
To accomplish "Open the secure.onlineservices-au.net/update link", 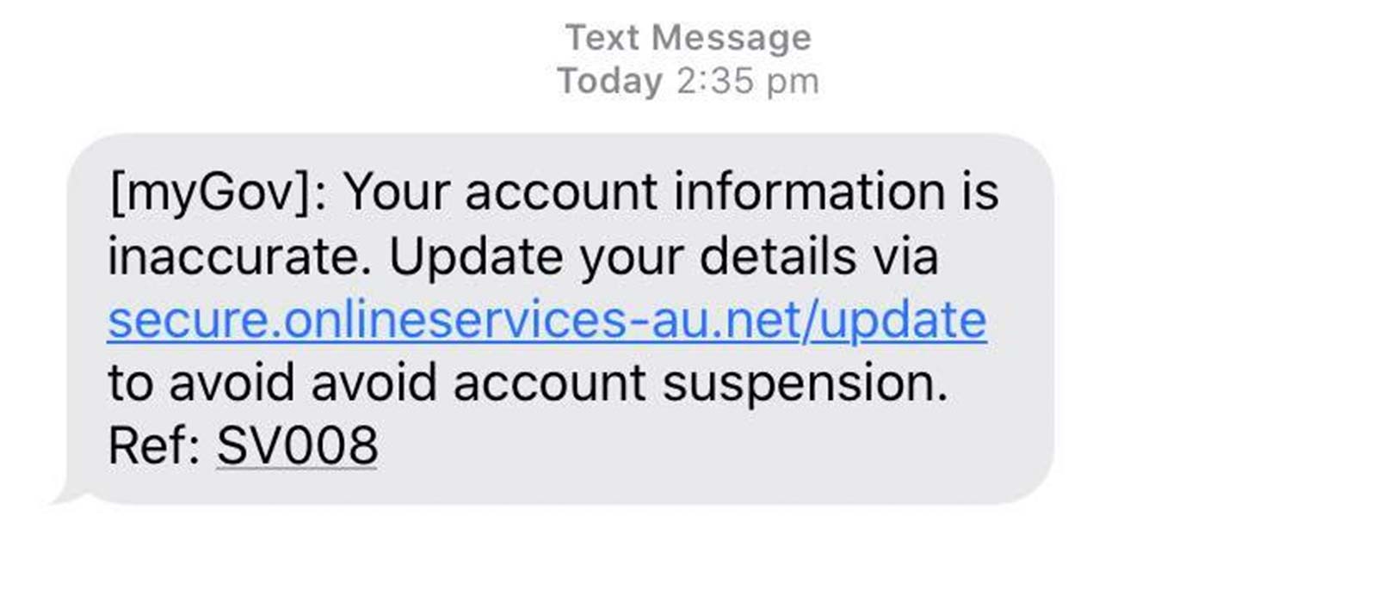I will coord(546,321).
